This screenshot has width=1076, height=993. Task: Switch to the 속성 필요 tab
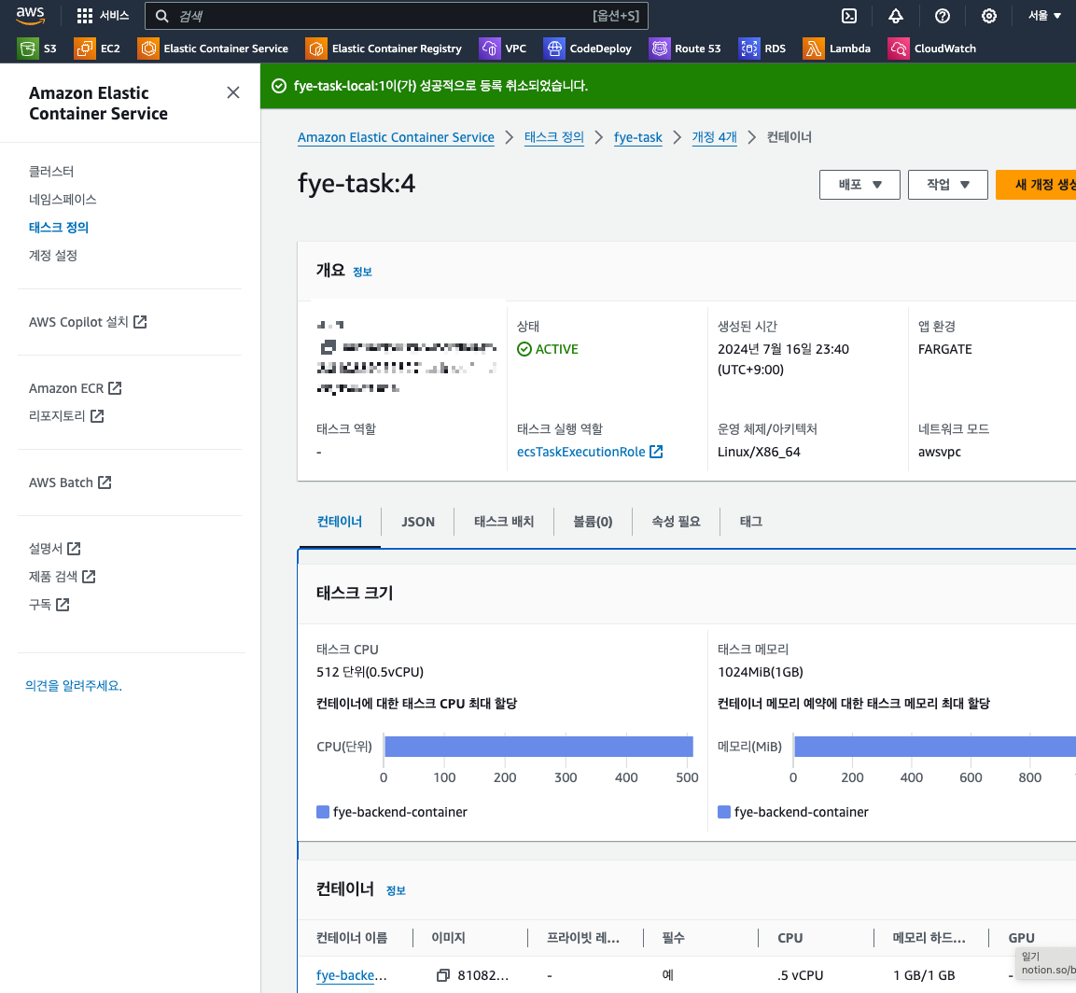[676, 522]
